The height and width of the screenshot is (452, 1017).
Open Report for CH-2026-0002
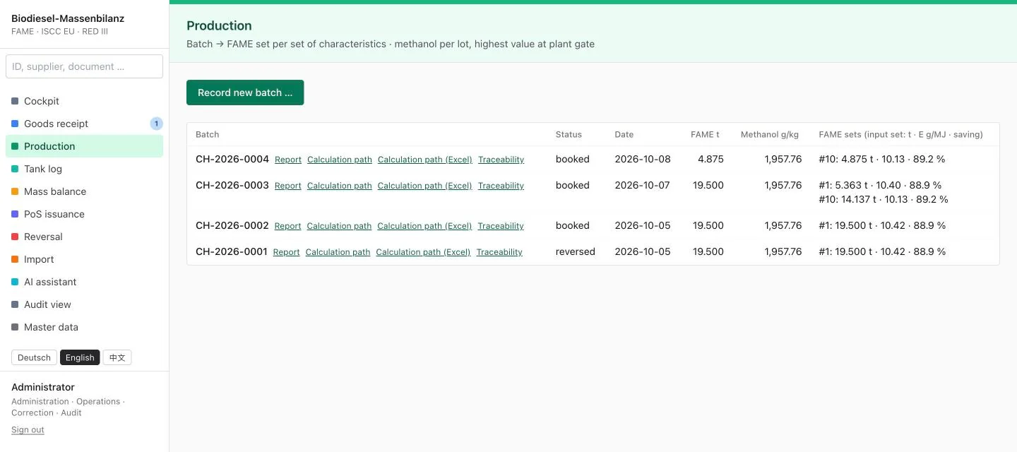(x=287, y=226)
